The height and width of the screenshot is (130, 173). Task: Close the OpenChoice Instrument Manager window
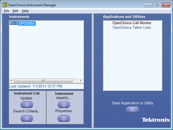pyautogui.click(x=166, y=5)
